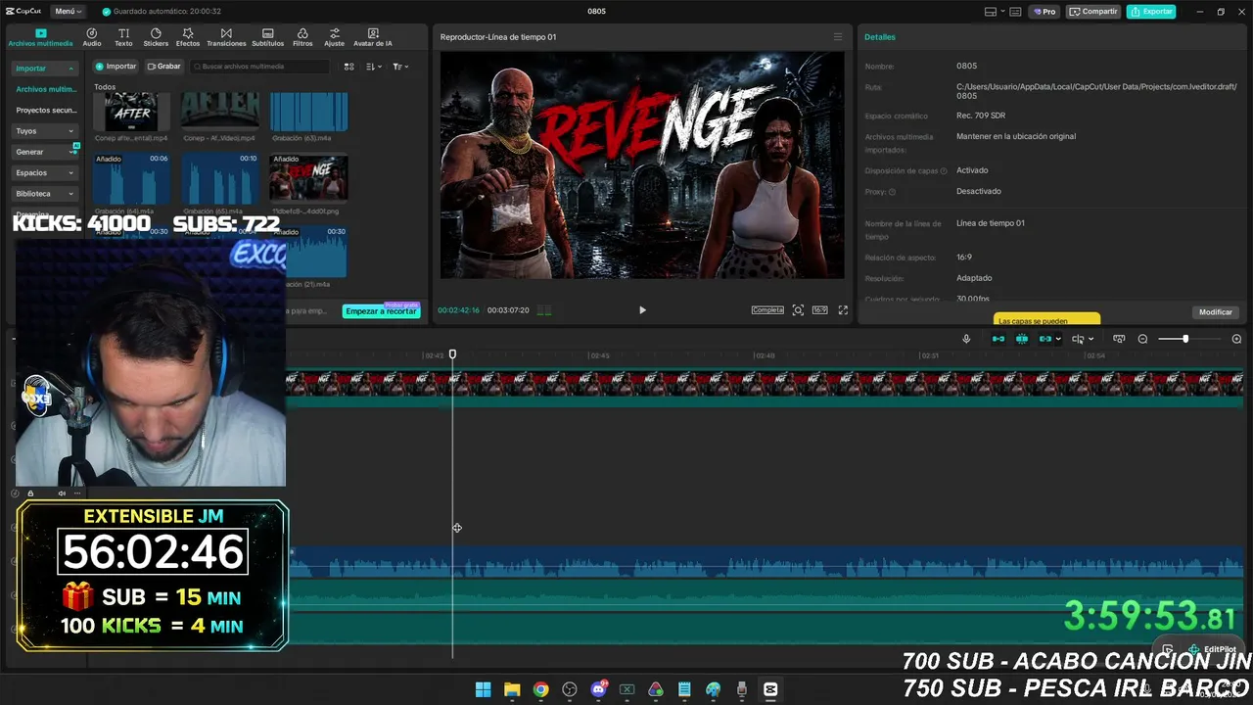Screen dimensions: 1253x705
Task: Click the Exportar button
Action: coord(1151,12)
